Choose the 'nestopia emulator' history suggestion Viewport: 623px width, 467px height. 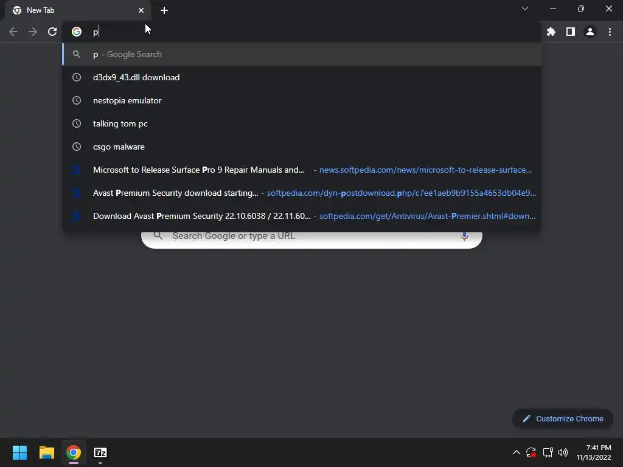click(x=302, y=100)
